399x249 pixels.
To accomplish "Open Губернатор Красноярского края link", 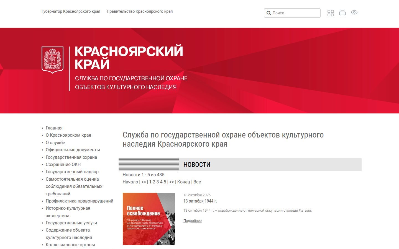I will [x=71, y=11].
